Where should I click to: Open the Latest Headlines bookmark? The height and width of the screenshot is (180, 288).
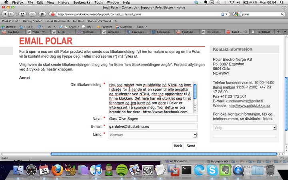(57, 21)
